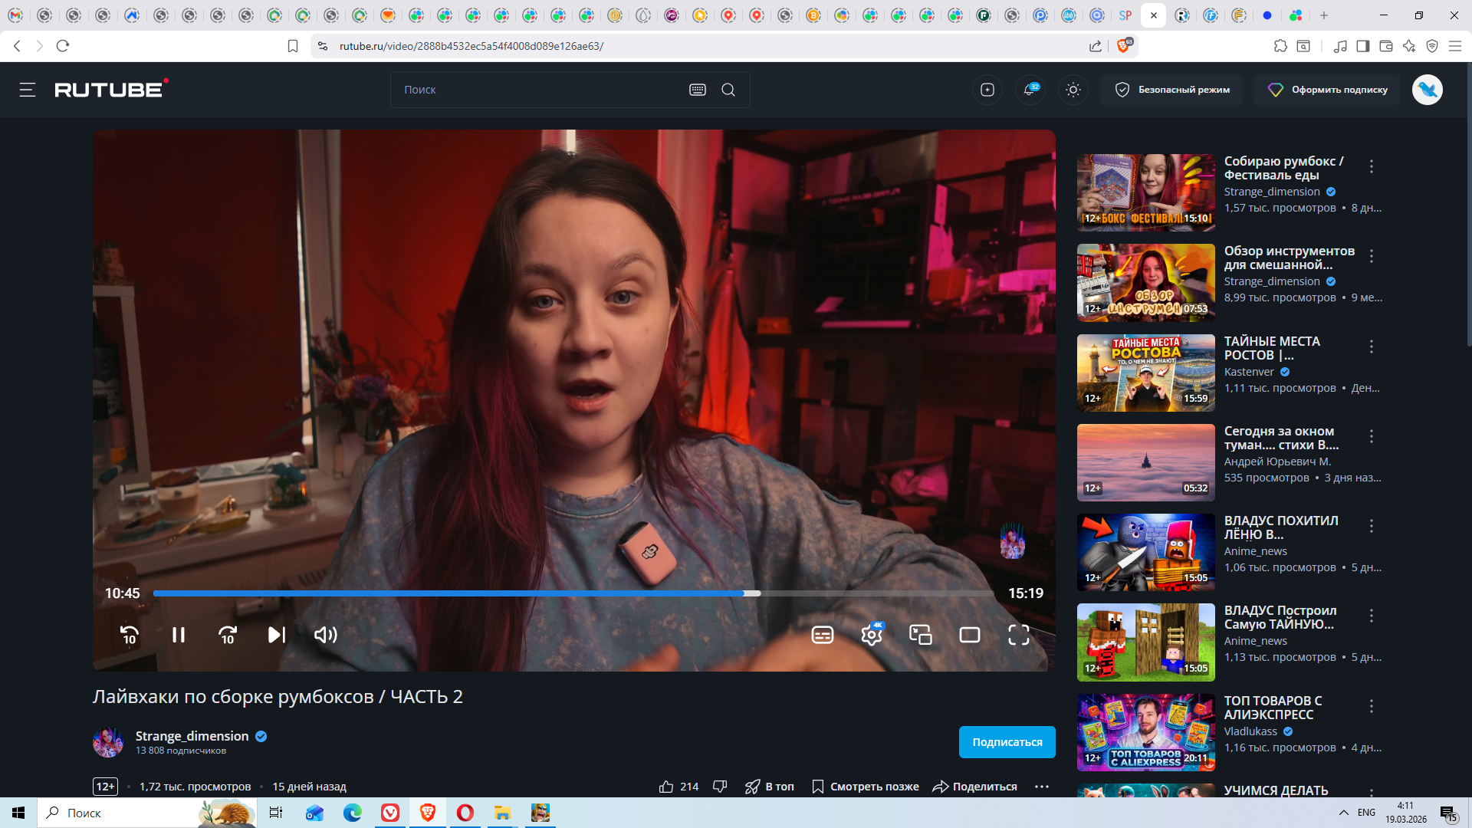This screenshot has width=1472, height=828.
Task: Open notifications bell
Action: click(1030, 90)
